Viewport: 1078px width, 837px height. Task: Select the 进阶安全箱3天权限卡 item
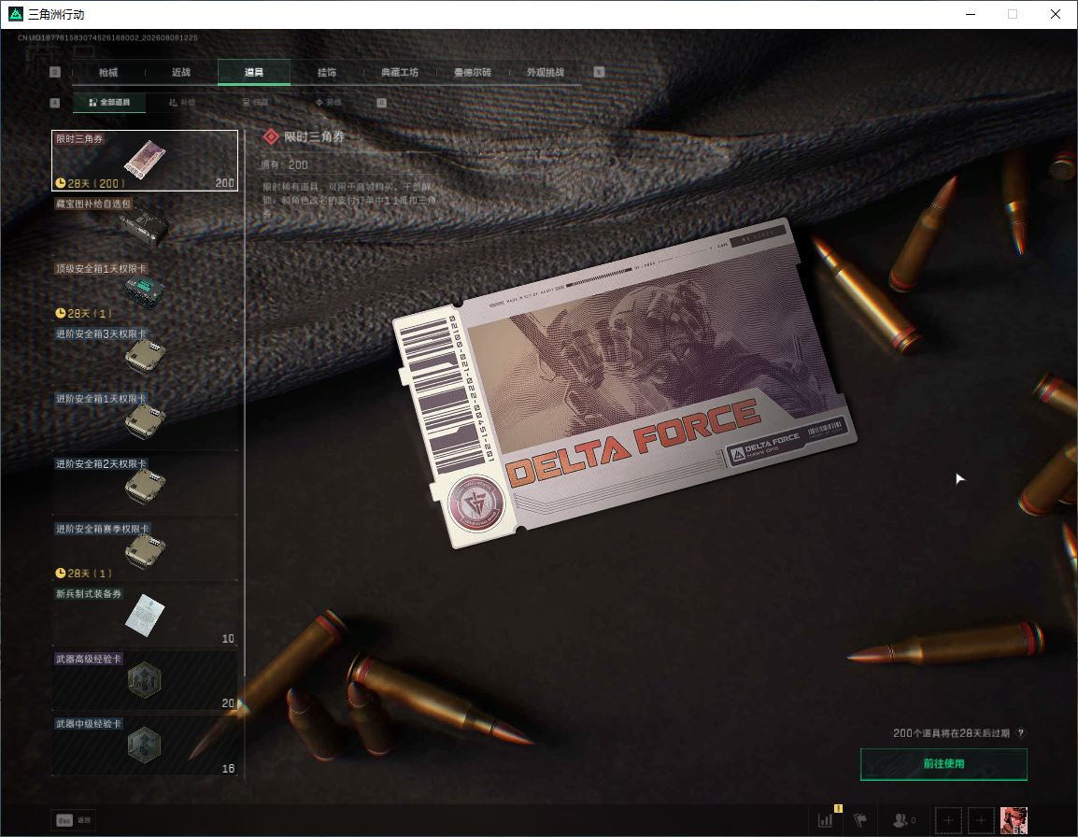point(145,355)
